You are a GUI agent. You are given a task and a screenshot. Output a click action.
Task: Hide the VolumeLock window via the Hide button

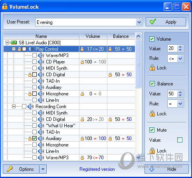pyautogui.click(x=166, y=169)
